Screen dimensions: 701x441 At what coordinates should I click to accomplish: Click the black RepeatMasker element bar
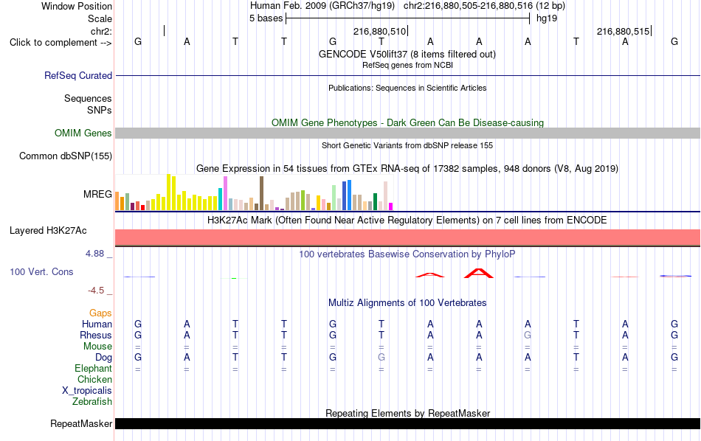(x=407, y=423)
